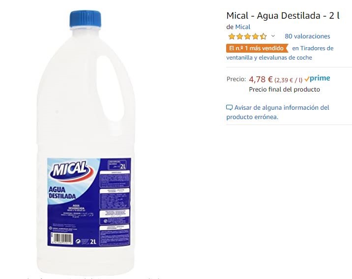
Task: Open Avisar de alguna información link
Action: coord(278,112)
